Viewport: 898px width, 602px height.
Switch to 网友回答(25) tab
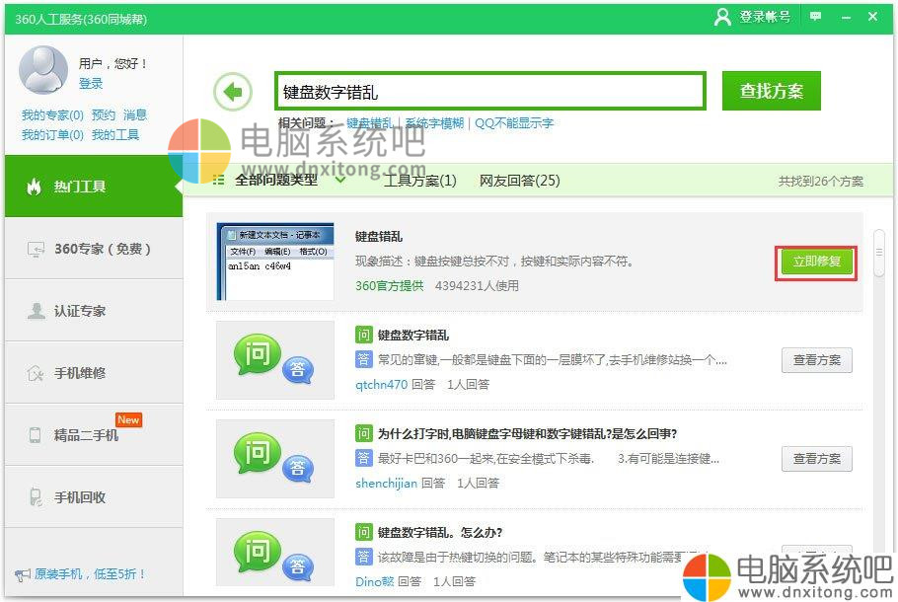tap(519, 181)
